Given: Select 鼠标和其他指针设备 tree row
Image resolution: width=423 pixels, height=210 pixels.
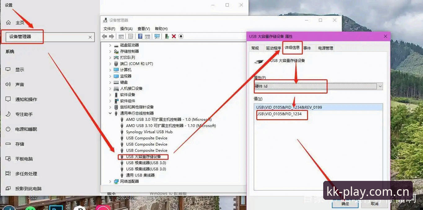Looking at the screenshot, I should pos(137,107).
